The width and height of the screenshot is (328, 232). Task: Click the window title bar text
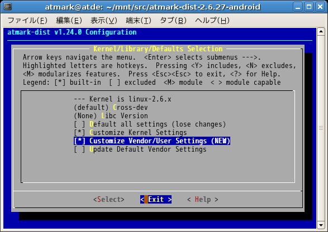pos(153,7)
